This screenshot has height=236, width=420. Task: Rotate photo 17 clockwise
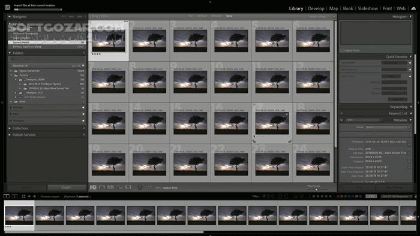click(x=290, y=141)
